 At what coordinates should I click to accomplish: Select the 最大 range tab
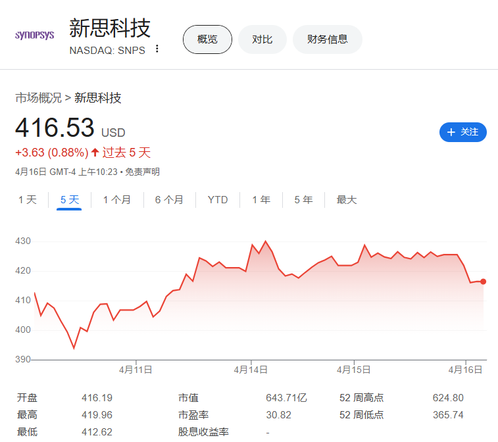tap(347, 200)
